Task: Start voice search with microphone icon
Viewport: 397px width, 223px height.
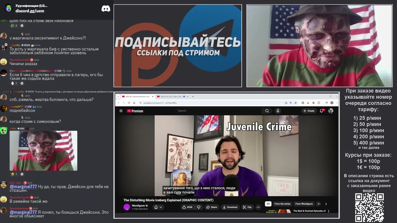Action: (278, 111)
